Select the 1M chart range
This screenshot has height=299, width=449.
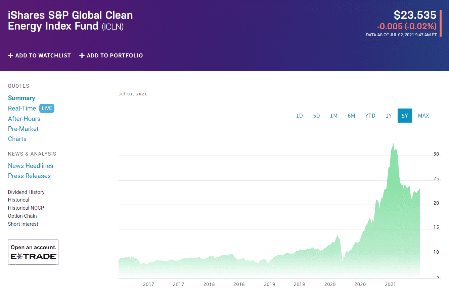pos(333,116)
